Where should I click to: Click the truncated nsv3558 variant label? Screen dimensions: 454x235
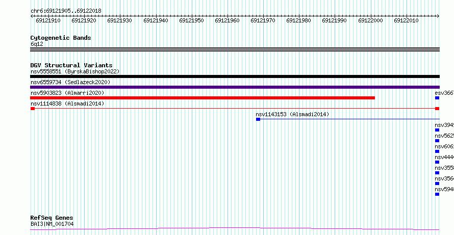pos(444,168)
